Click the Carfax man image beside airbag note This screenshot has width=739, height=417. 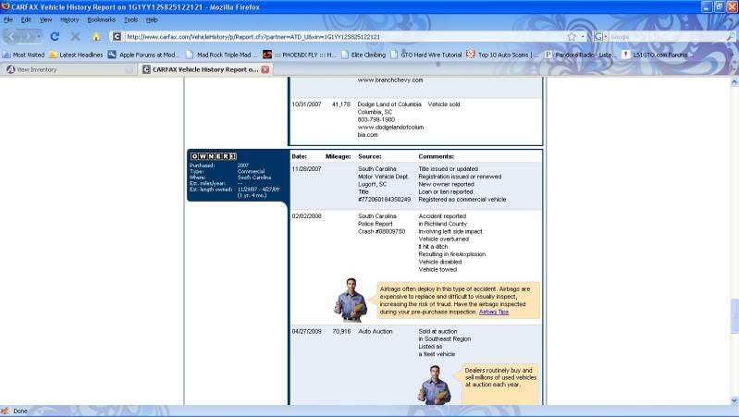(x=351, y=300)
